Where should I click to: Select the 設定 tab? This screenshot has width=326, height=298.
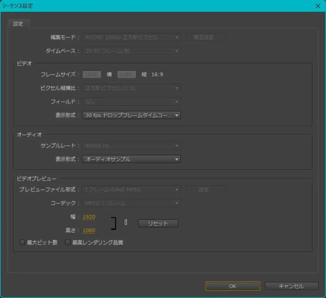click(18, 24)
